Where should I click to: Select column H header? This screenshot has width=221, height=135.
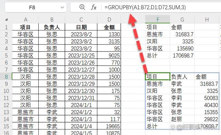(207, 19)
